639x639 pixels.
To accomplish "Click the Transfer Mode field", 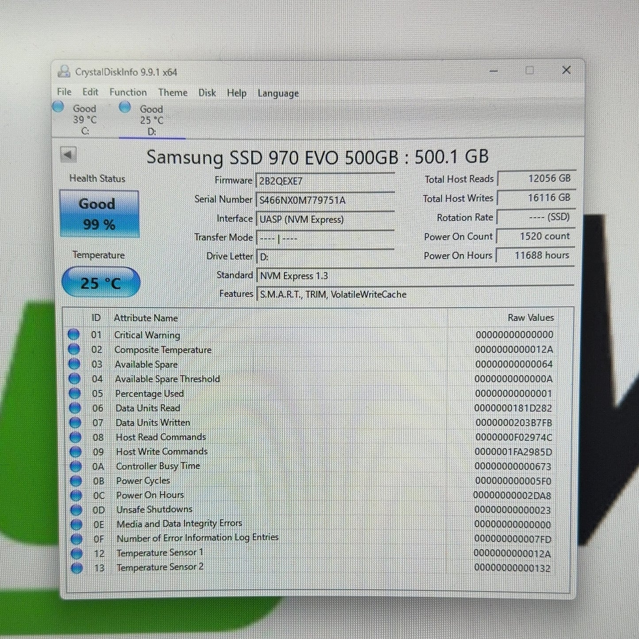I will point(325,238).
